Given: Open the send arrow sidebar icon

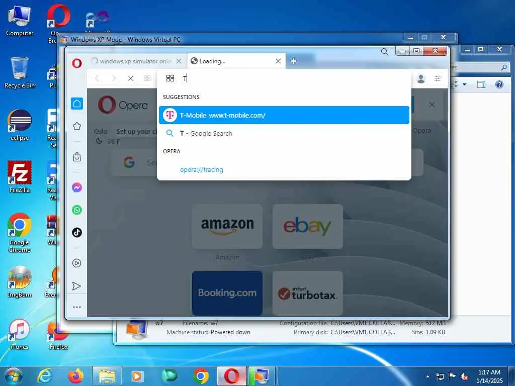Looking at the screenshot, I should (76, 286).
